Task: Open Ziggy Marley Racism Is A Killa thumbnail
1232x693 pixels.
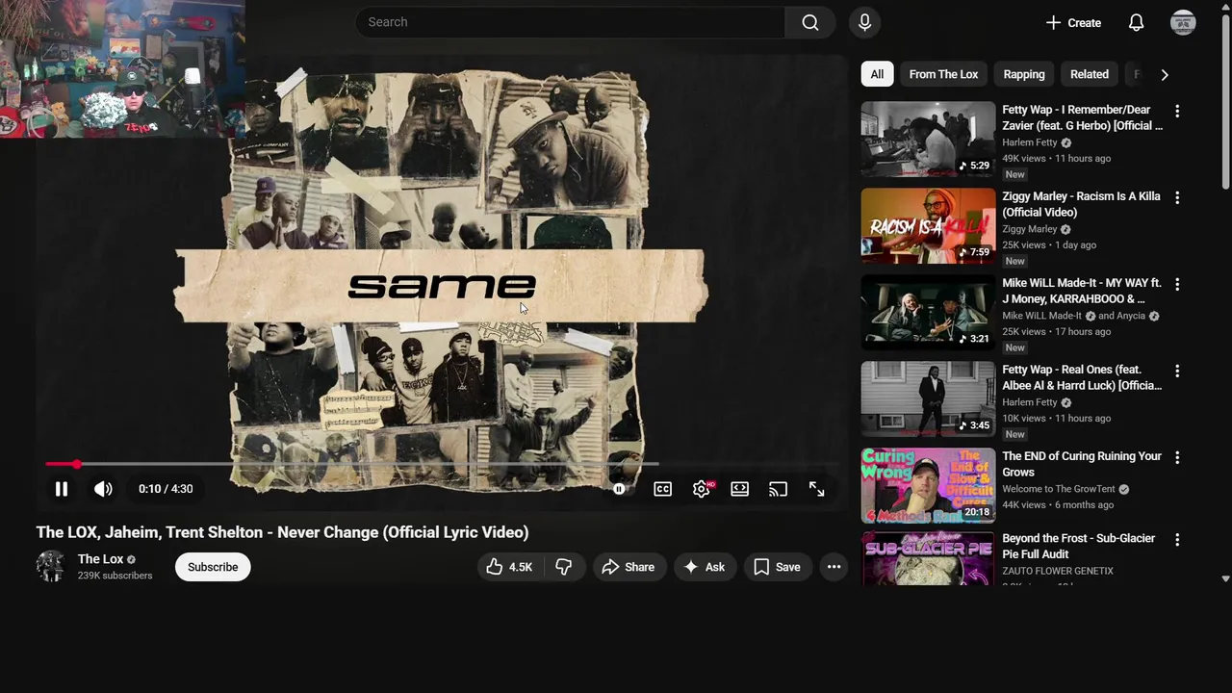Action: click(928, 225)
